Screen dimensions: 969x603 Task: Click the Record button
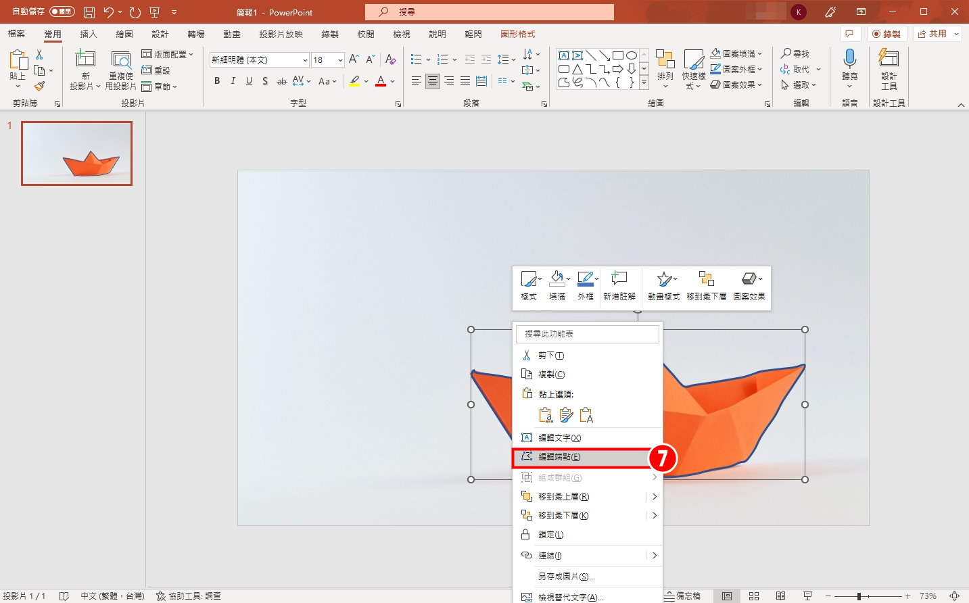coord(886,34)
